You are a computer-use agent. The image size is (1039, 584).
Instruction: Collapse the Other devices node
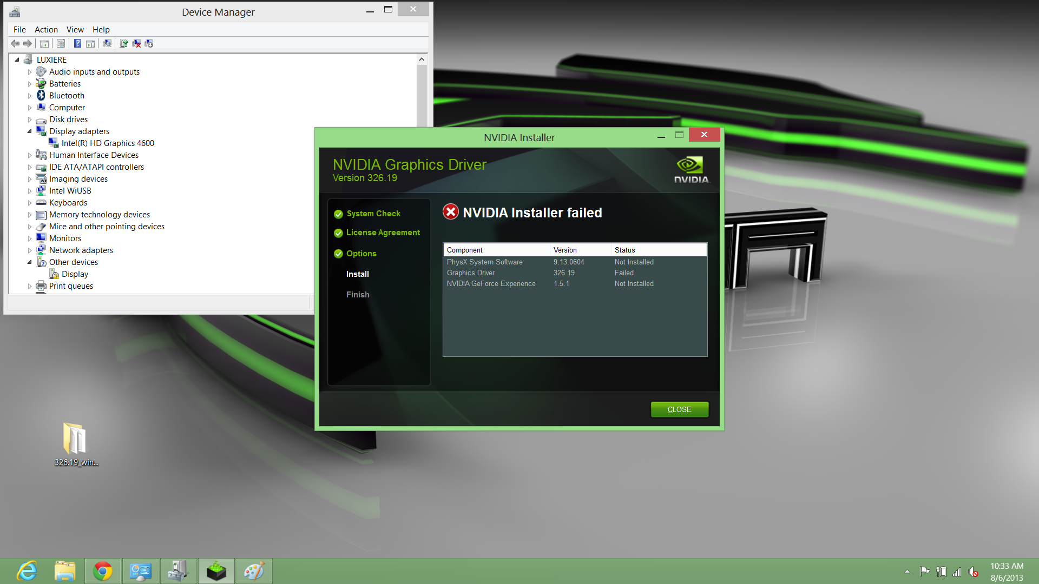tap(30, 262)
